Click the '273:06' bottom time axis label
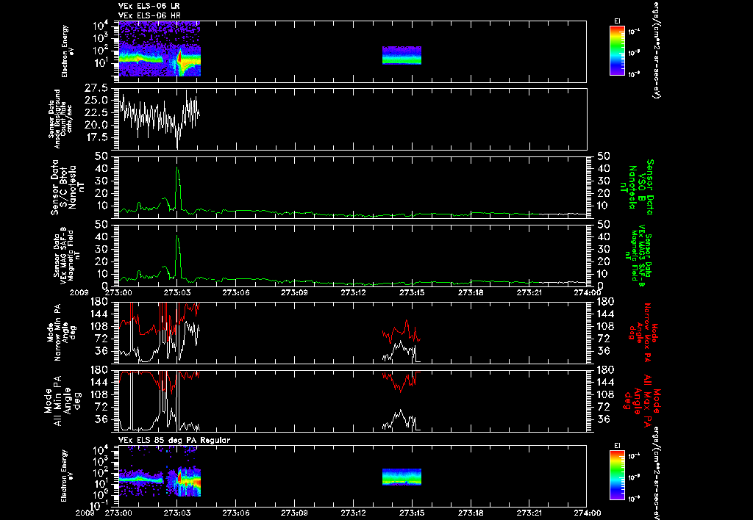The image size is (753, 520). point(236,513)
